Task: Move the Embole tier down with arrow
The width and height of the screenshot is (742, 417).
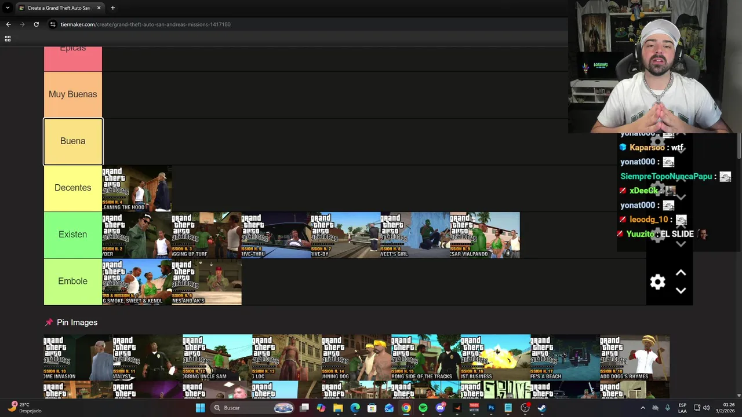Action: click(681, 291)
